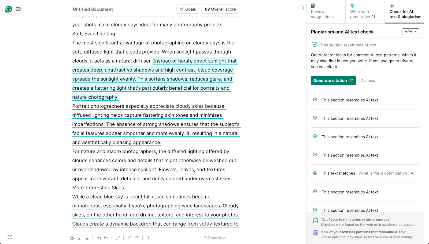Apply Heading 2 style
The width and height of the screenshot is (429, 244).
(x=106, y=238)
